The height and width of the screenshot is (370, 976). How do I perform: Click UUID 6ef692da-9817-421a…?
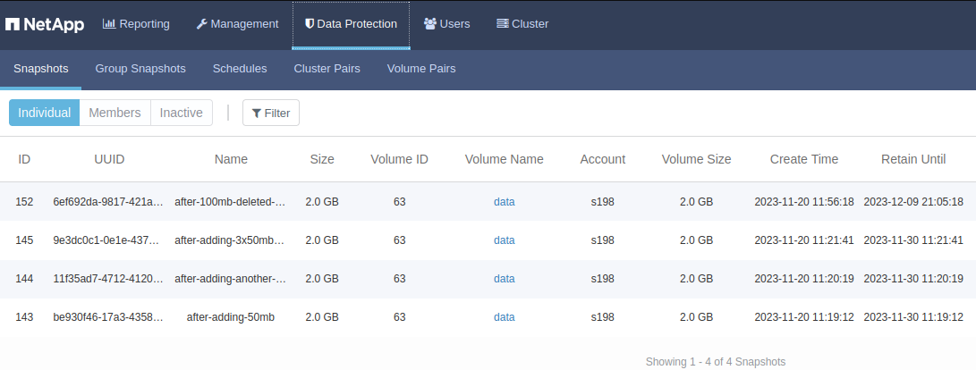click(x=108, y=202)
